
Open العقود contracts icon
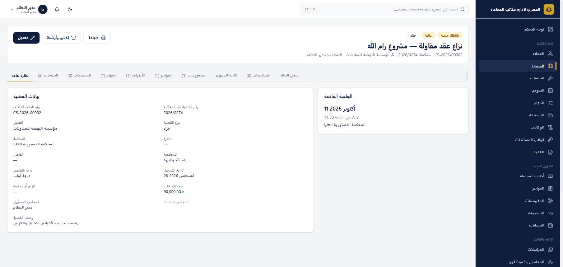[550, 152]
